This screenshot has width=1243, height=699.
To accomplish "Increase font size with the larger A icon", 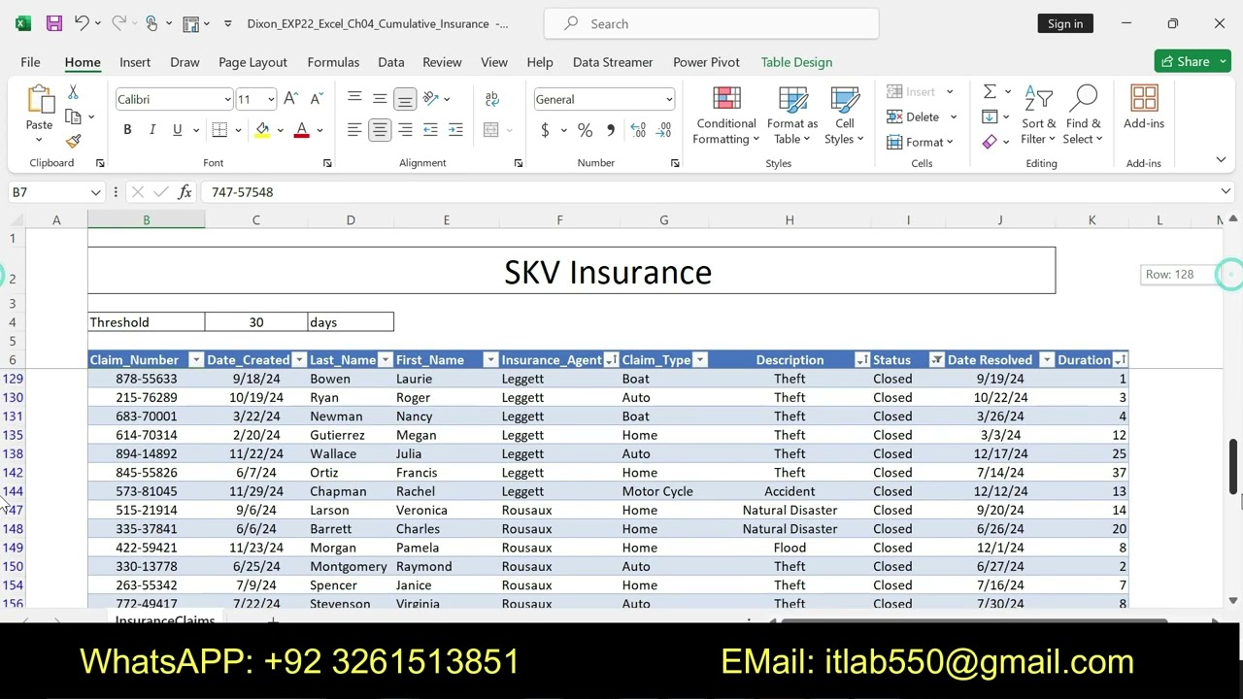I will 290,99.
